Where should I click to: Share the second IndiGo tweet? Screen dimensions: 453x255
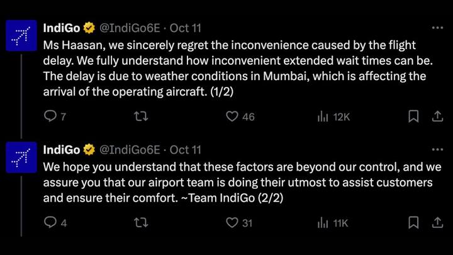coord(437,222)
